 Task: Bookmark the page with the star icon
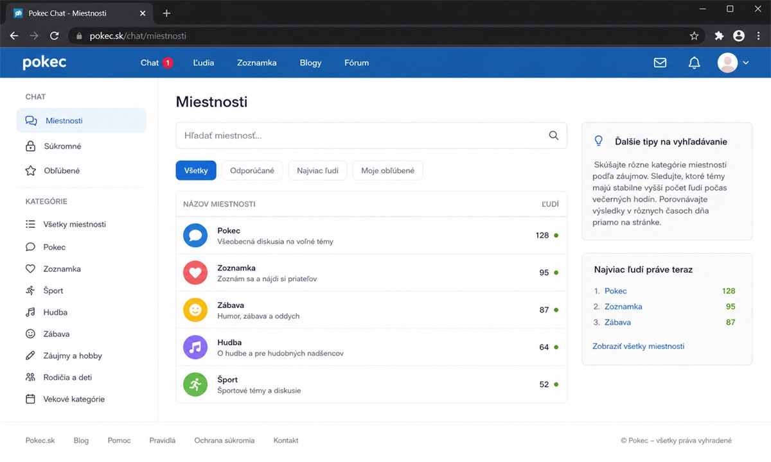coord(694,36)
